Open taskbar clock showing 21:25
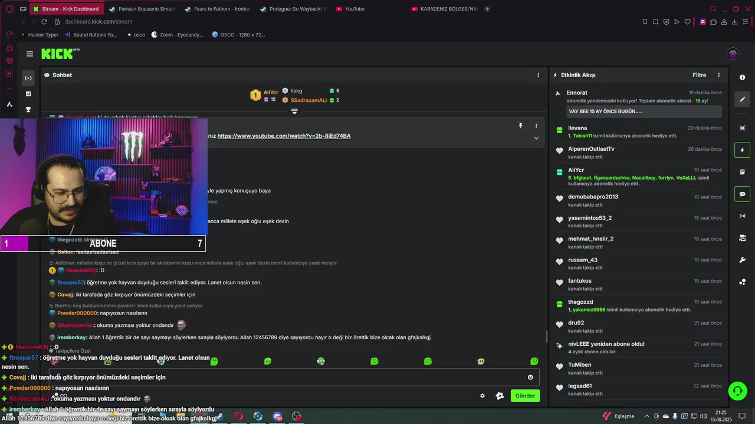Screen dimensions: 755x424 721,416
